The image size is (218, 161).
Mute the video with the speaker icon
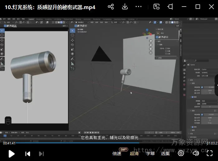point(196,153)
